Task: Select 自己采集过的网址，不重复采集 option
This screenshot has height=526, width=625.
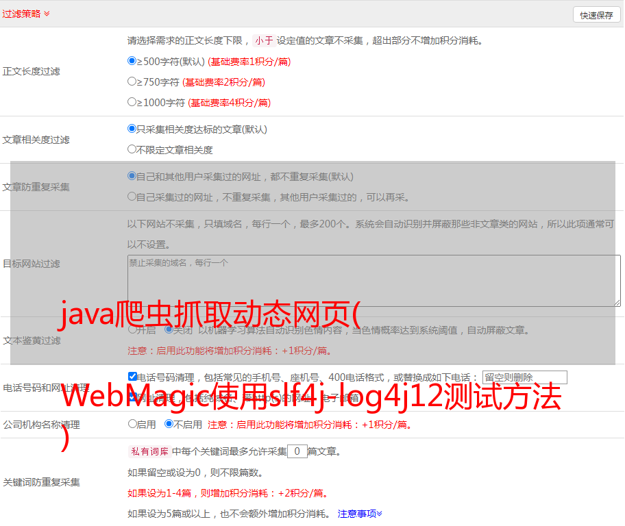Action: [132, 196]
